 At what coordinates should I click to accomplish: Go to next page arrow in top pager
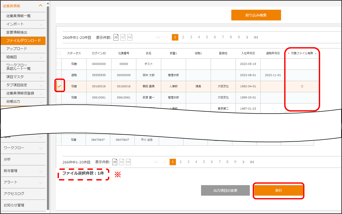(247, 38)
